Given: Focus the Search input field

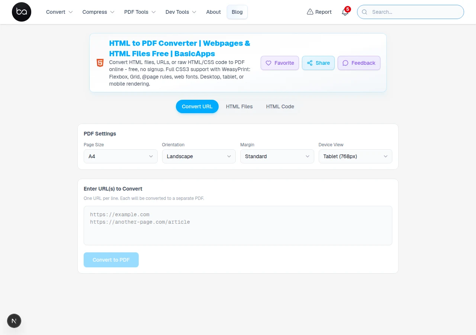Looking at the screenshot, I should tap(411, 12).
